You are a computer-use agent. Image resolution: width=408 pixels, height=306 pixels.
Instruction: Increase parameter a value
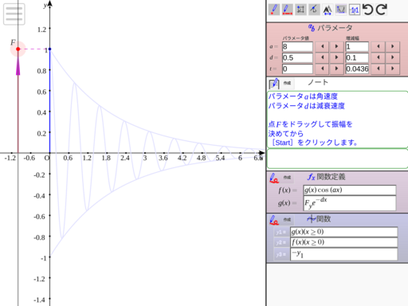[x=336, y=46]
